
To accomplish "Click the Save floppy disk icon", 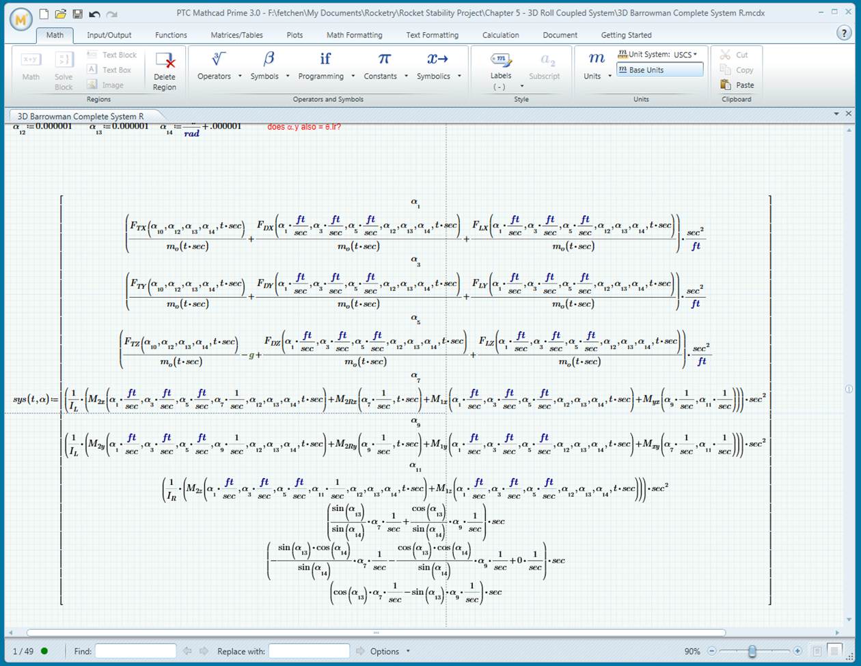I will (x=77, y=14).
